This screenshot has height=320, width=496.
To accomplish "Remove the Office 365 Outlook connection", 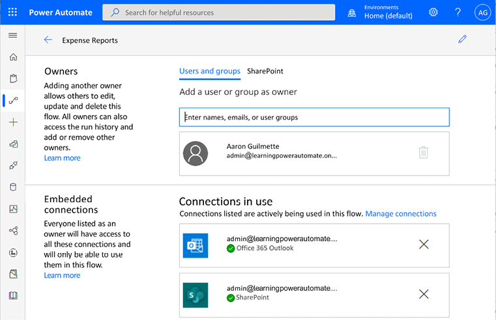I will 424,244.
